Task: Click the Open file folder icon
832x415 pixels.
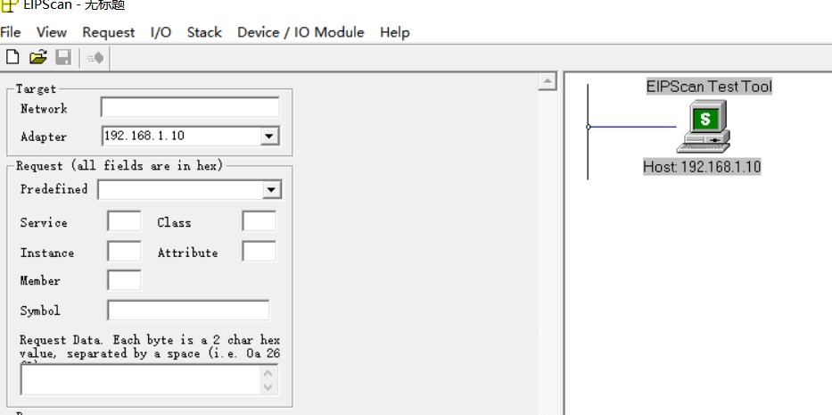Action: click(x=37, y=57)
